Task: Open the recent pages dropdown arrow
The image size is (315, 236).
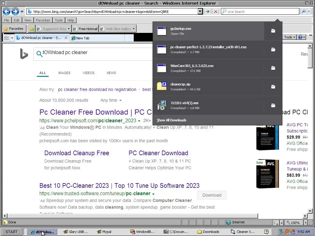Action: [x=22, y=11]
